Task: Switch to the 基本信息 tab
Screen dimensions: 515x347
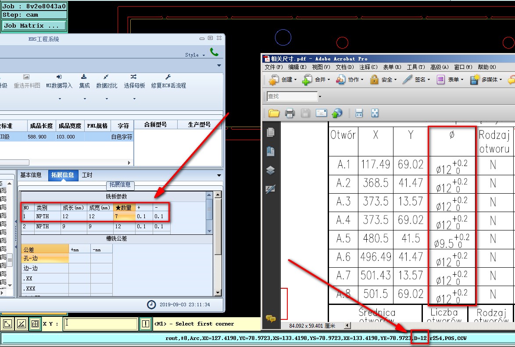Action: [31, 175]
